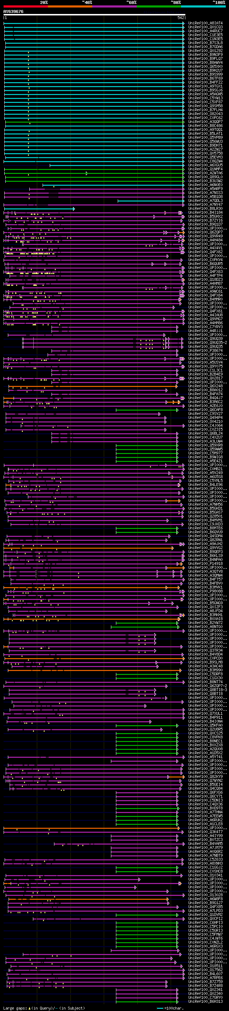Select the UniRef100_C7GRY0 label
Screen dimensions: 229x1011
pyautogui.click(x=205, y=998)
